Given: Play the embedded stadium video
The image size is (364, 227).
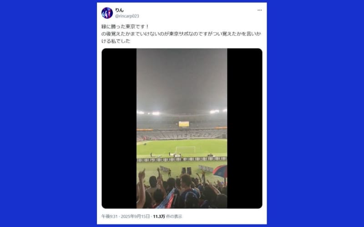Looking at the screenshot, I should 182,128.
